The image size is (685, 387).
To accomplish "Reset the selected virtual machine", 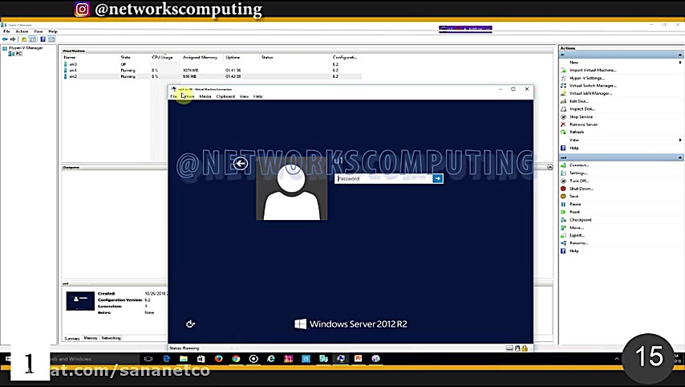I will coord(575,212).
